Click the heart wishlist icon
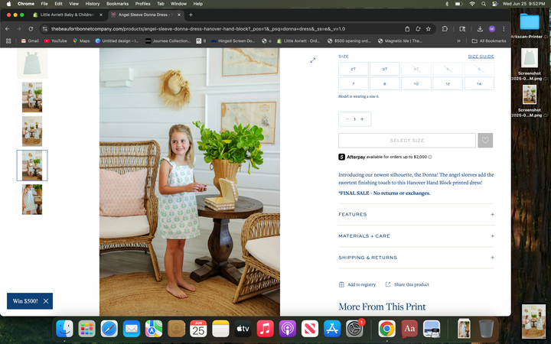The height and width of the screenshot is (344, 551). tap(484, 141)
